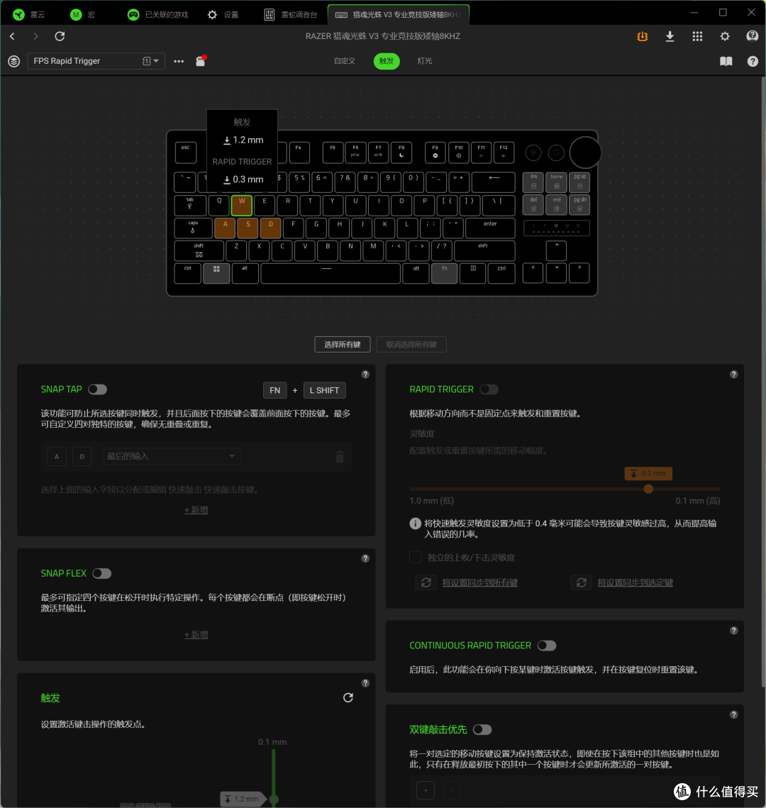Click the large volume dial on keyboard diagram

[x=585, y=153]
